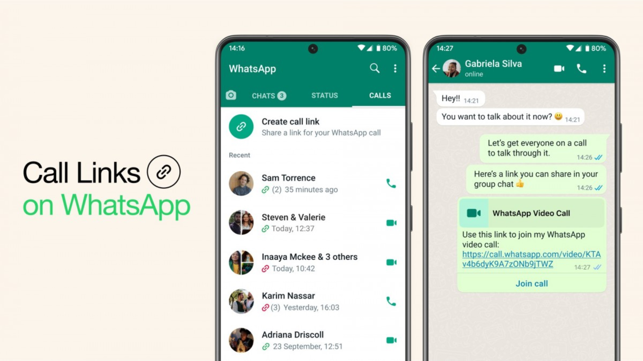643x361 pixels.
Task: Tap the back arrow icon in Gabriela Silva chat
Action: [437, 69]
